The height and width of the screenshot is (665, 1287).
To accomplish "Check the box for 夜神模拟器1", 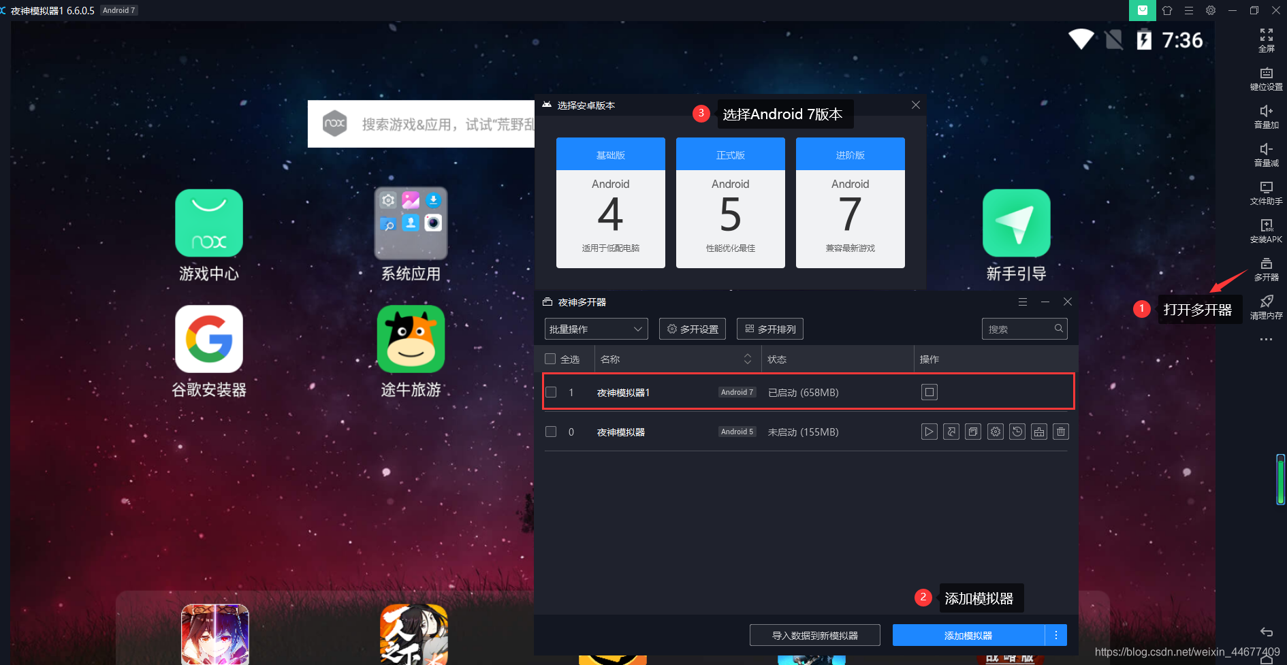I will (x=551, y=392).
